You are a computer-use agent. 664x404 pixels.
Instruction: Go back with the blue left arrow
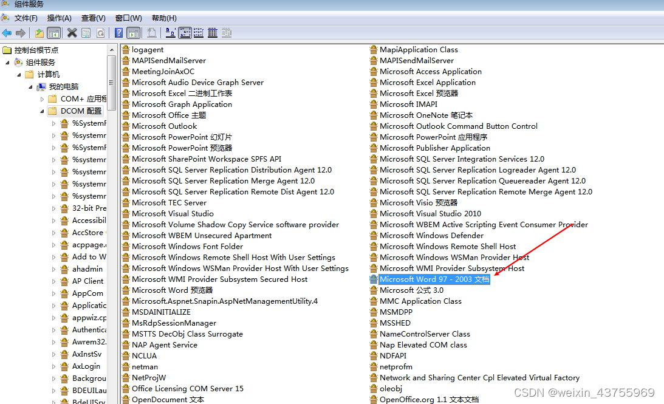click(7, 33)
